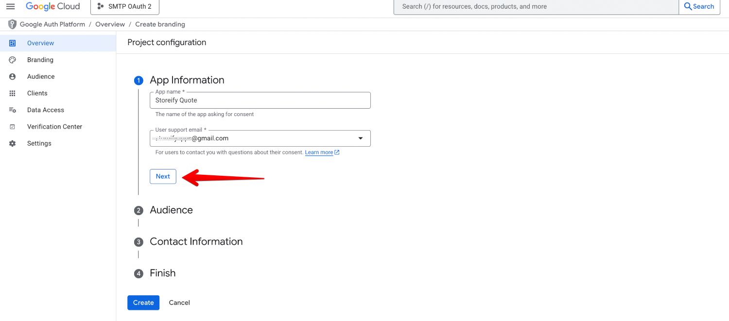Screen dimensions: 729x321
Task: Open the SMTP OAuth 2 project selector
Action: click(124, 6)
